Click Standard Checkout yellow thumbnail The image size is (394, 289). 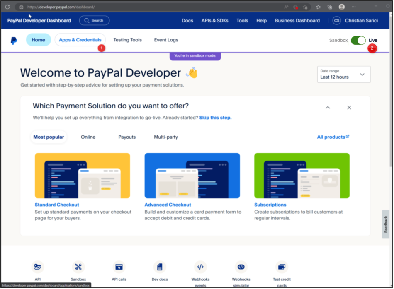[x=83, y=176]
